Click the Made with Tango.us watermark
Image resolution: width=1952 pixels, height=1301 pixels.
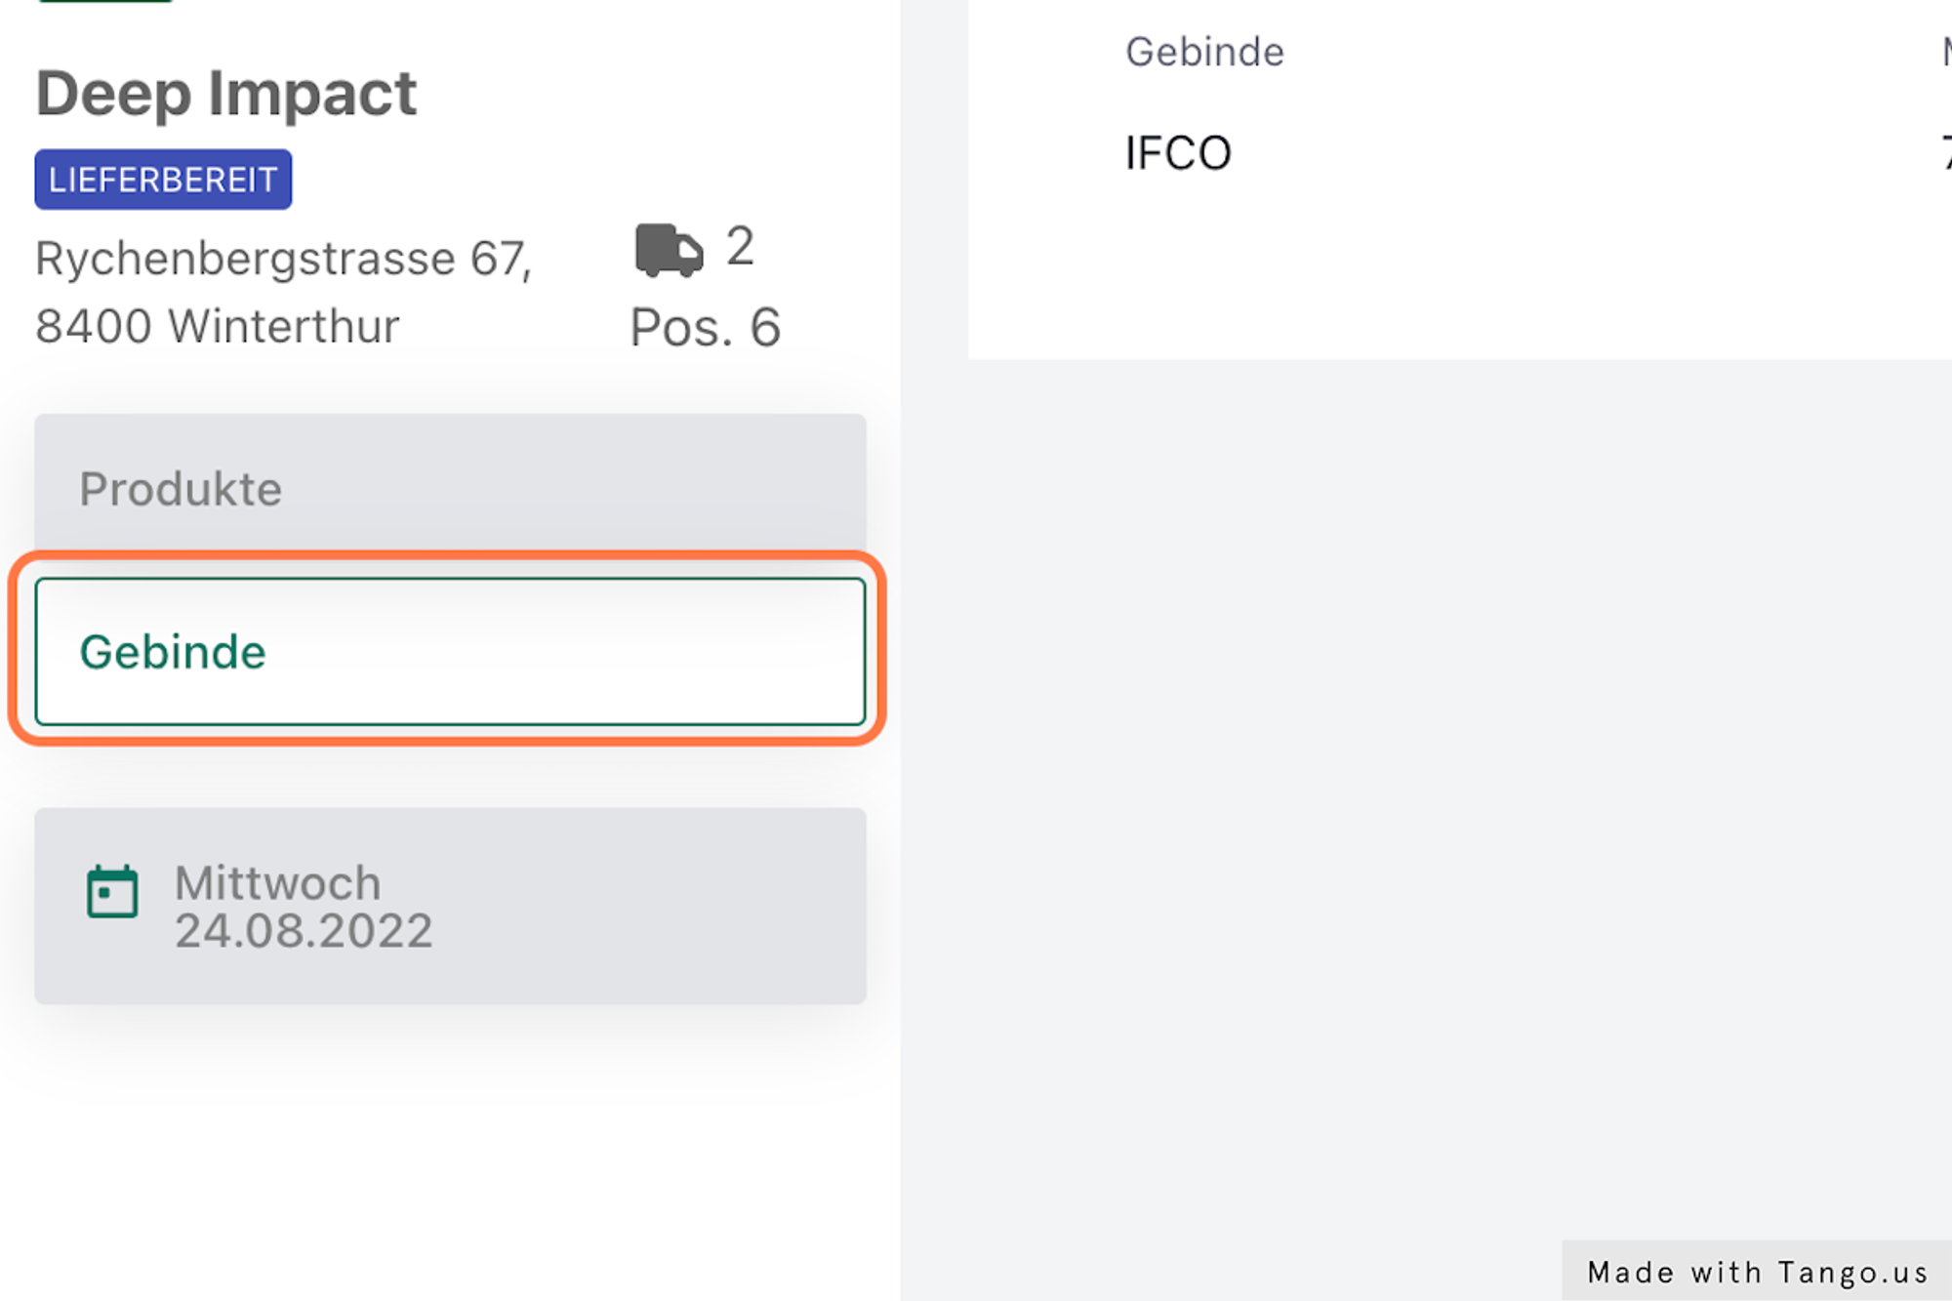click(1757, 1272)
